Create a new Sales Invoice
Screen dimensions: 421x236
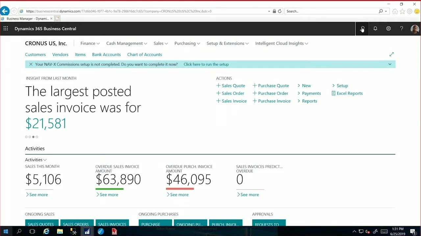pyautogui.click(x=231, y=101)
